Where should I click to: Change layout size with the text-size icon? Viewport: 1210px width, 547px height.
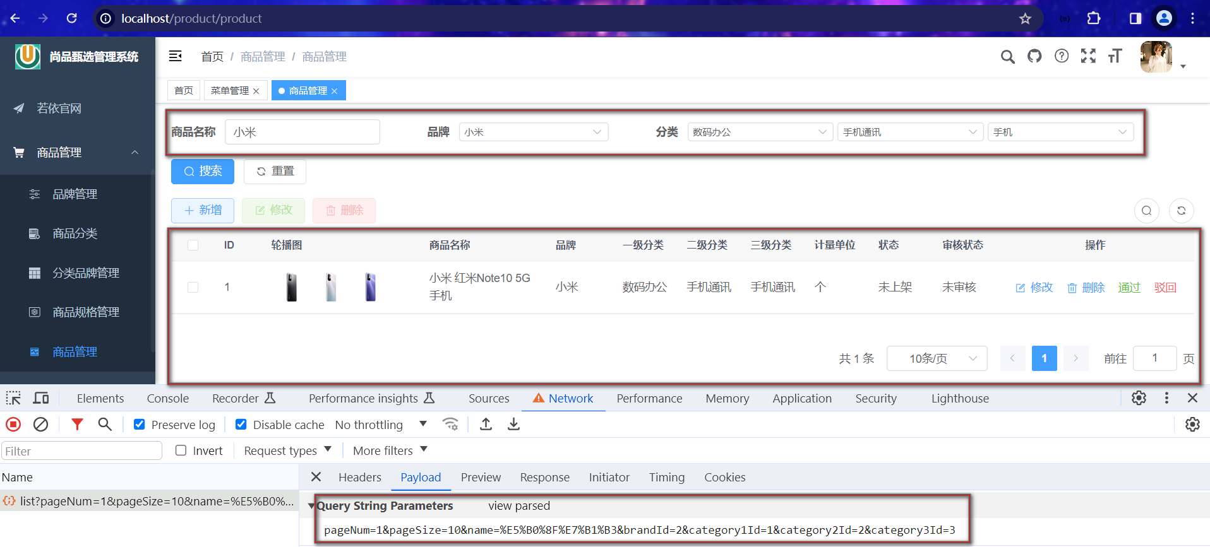(1115, 56)
